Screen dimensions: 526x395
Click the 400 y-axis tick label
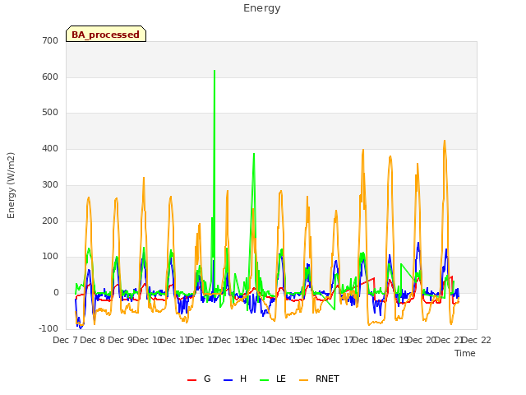50,149
